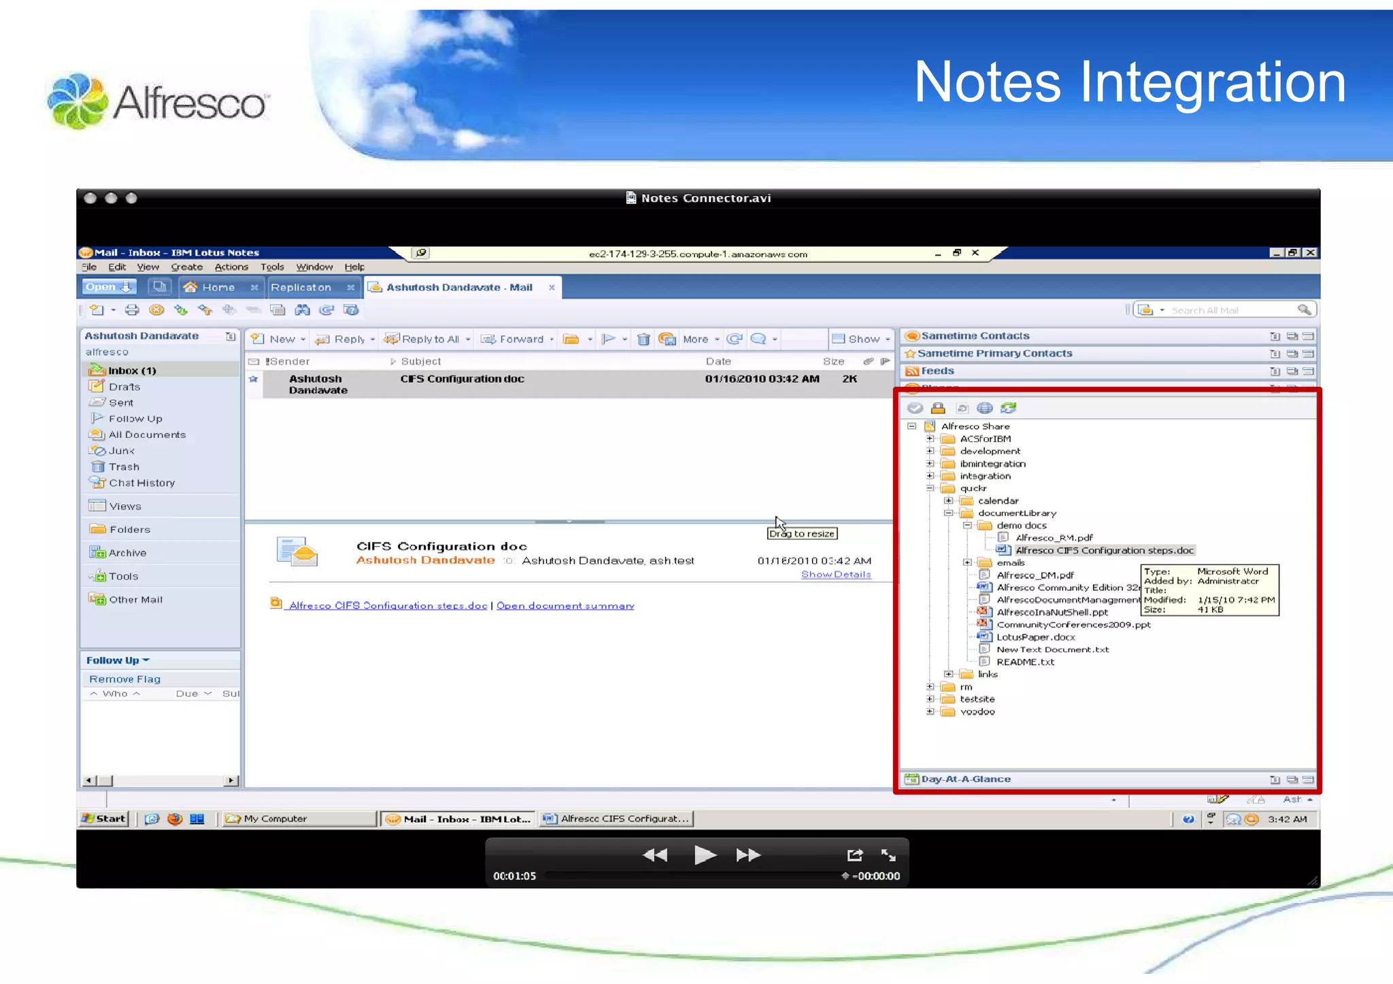
Task: Open the Create menu
Action: click(186, 267)
